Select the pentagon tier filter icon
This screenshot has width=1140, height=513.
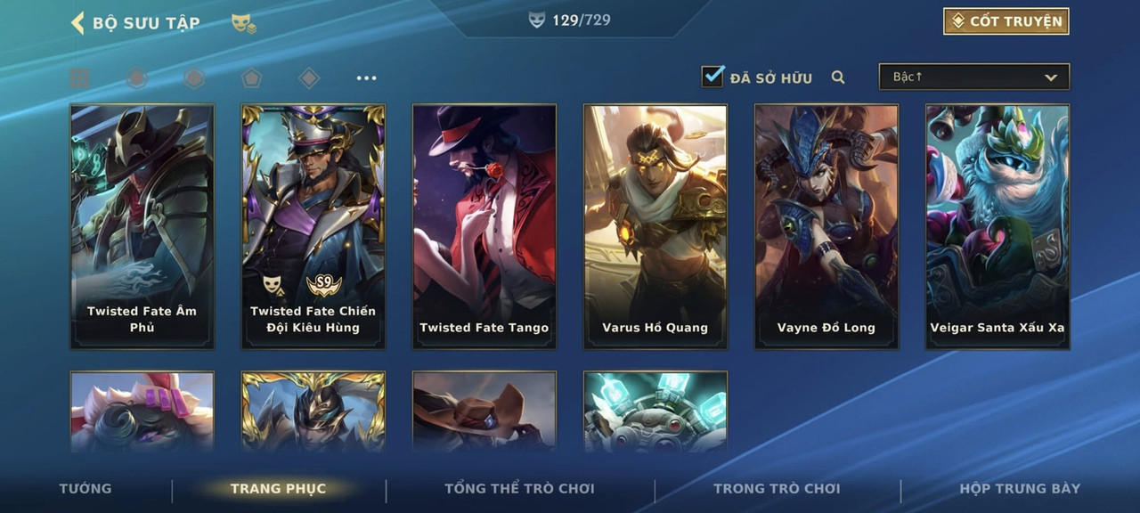click(x=251, y=78)
